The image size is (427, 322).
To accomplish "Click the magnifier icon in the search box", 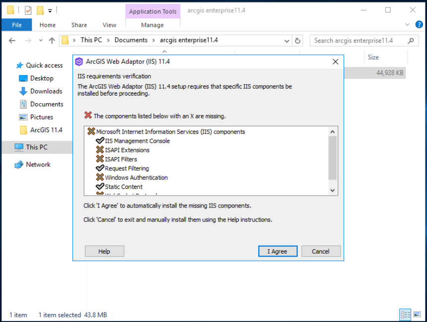I will [411, 41].
